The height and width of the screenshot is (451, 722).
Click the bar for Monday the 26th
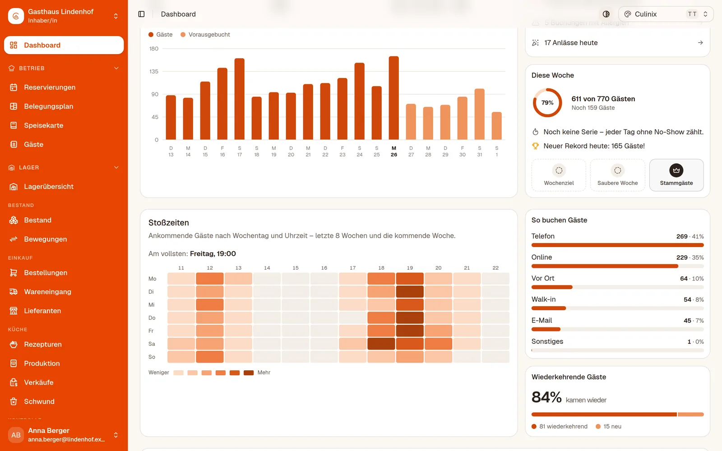click(x=394, y=98)
